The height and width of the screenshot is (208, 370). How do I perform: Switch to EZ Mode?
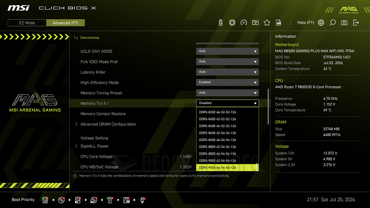point(27,23)
